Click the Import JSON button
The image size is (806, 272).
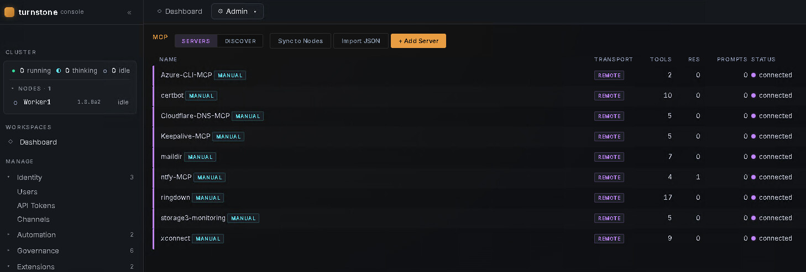[361, 41]
